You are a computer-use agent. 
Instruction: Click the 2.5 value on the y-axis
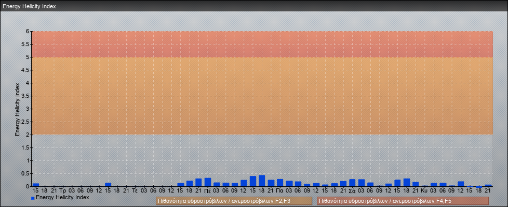(x=25, y=122)
